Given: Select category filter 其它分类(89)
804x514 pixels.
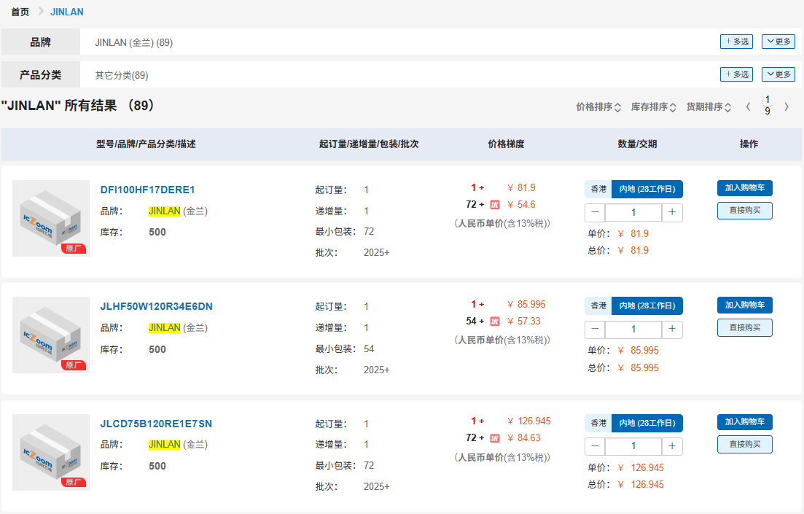Looking at the screenshot, I should (122, 75).
